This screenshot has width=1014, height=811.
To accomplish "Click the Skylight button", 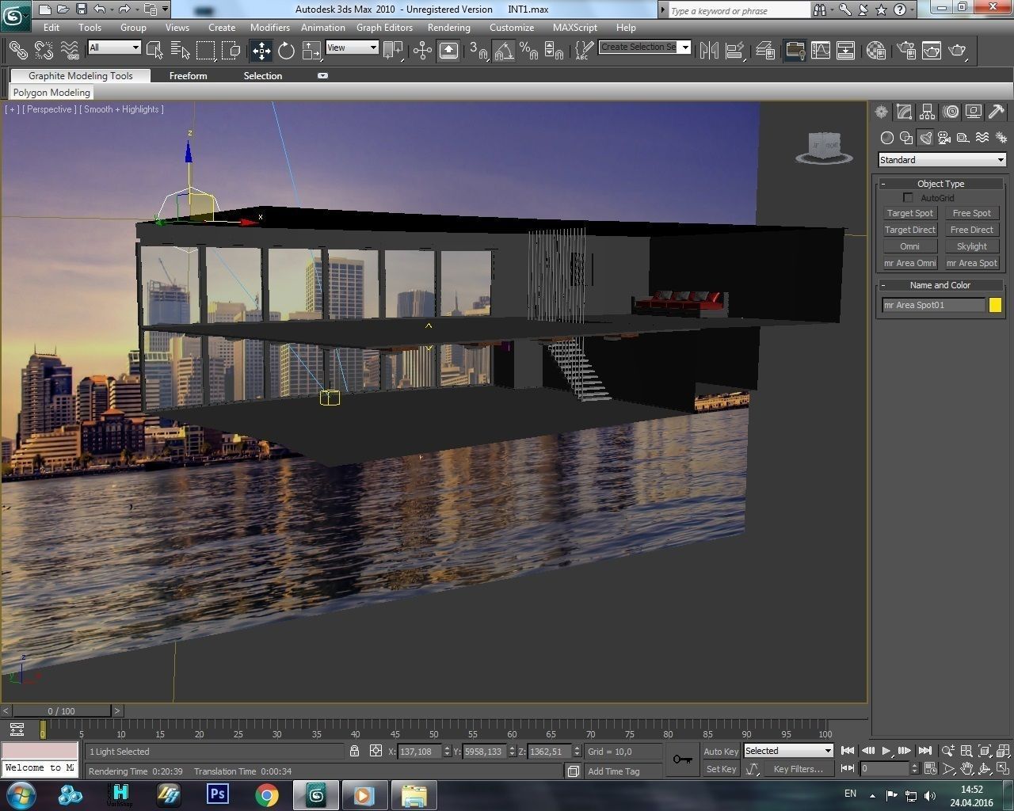I will (x=972, y=246).
